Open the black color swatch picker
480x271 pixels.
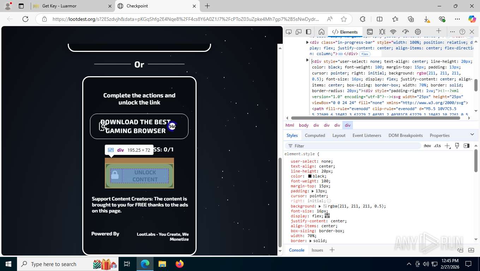[x=310, y=176]
